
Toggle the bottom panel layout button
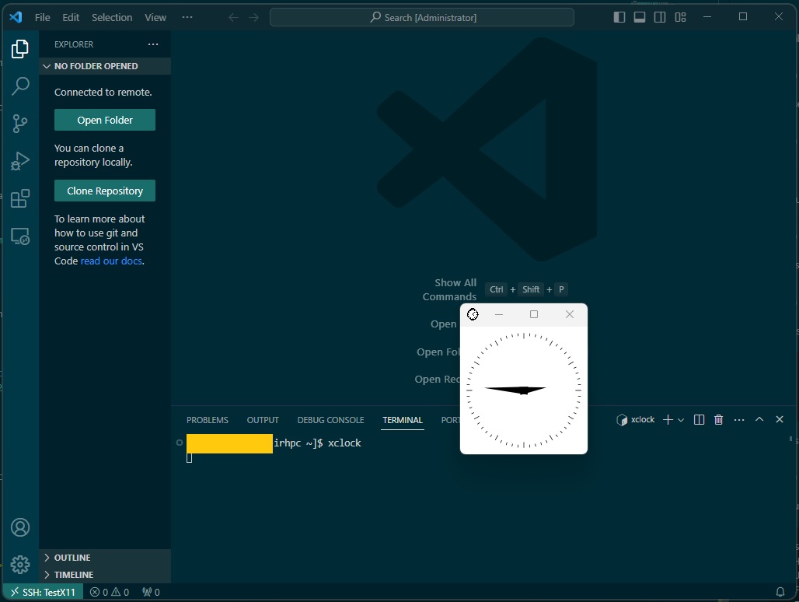pos(640,17)
